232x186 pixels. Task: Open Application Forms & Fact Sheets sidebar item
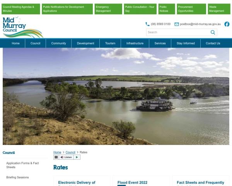(22, 165)
